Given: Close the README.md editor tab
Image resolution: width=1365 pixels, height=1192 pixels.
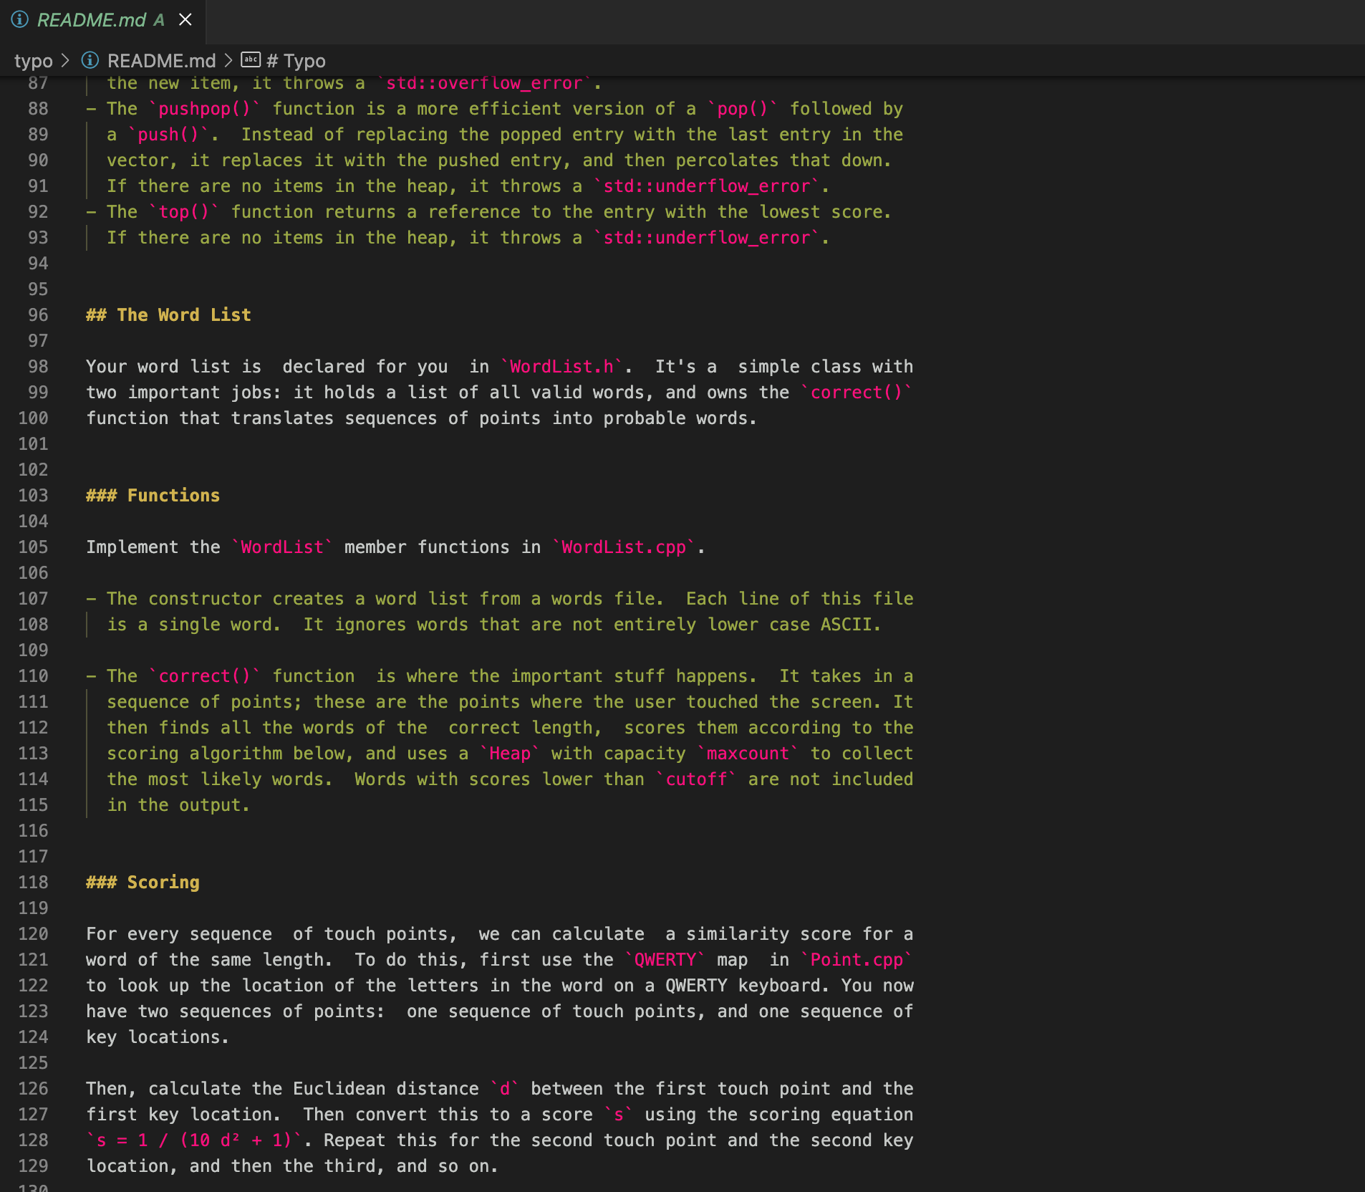Looking at the screenshot, I should [x=185, y=20].
